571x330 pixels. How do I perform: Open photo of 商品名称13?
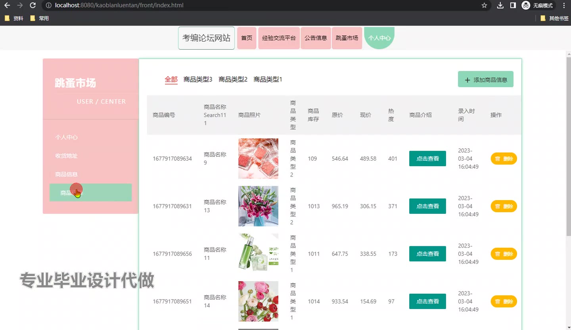click(x=258, y=206)
